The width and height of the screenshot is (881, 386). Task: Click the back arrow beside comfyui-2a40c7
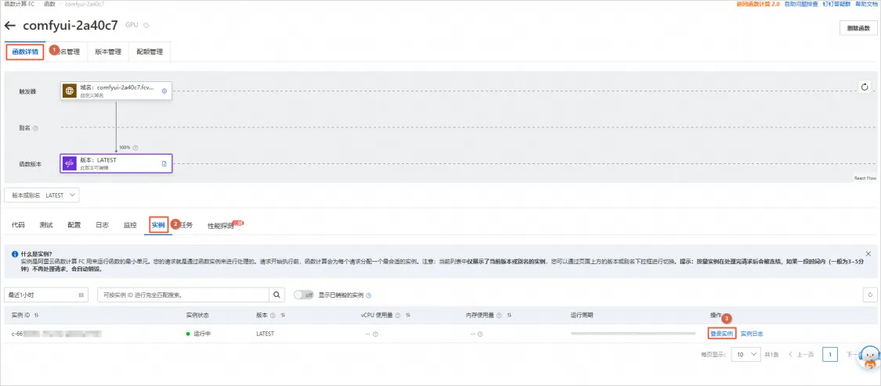pyautogui.click(x=10, y=26)
